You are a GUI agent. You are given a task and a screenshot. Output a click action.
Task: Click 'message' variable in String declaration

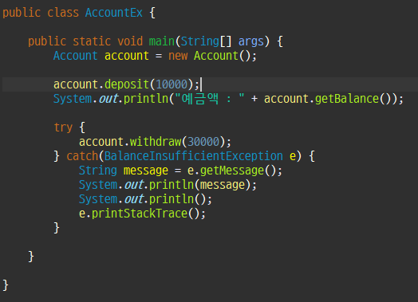click(146, 171)
